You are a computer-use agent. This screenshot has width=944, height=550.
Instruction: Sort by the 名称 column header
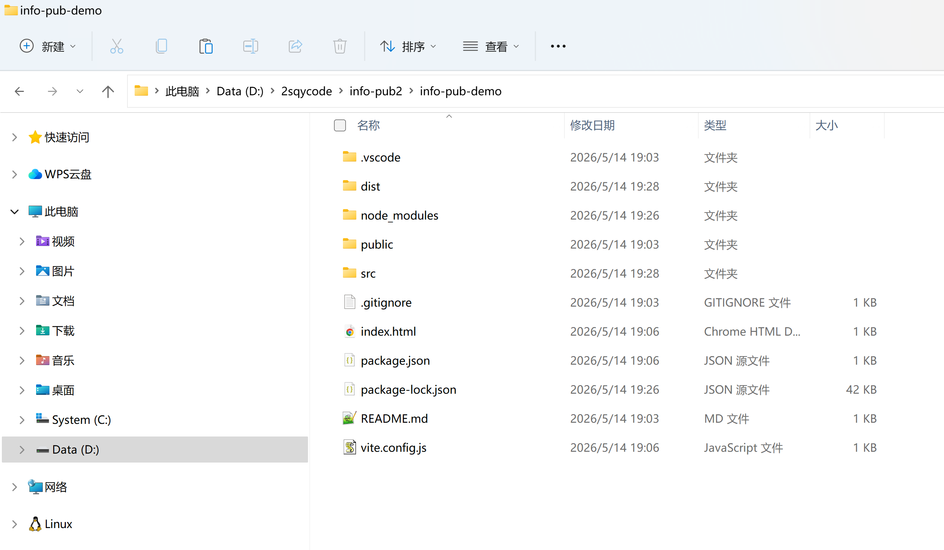(x=368, y=125)
